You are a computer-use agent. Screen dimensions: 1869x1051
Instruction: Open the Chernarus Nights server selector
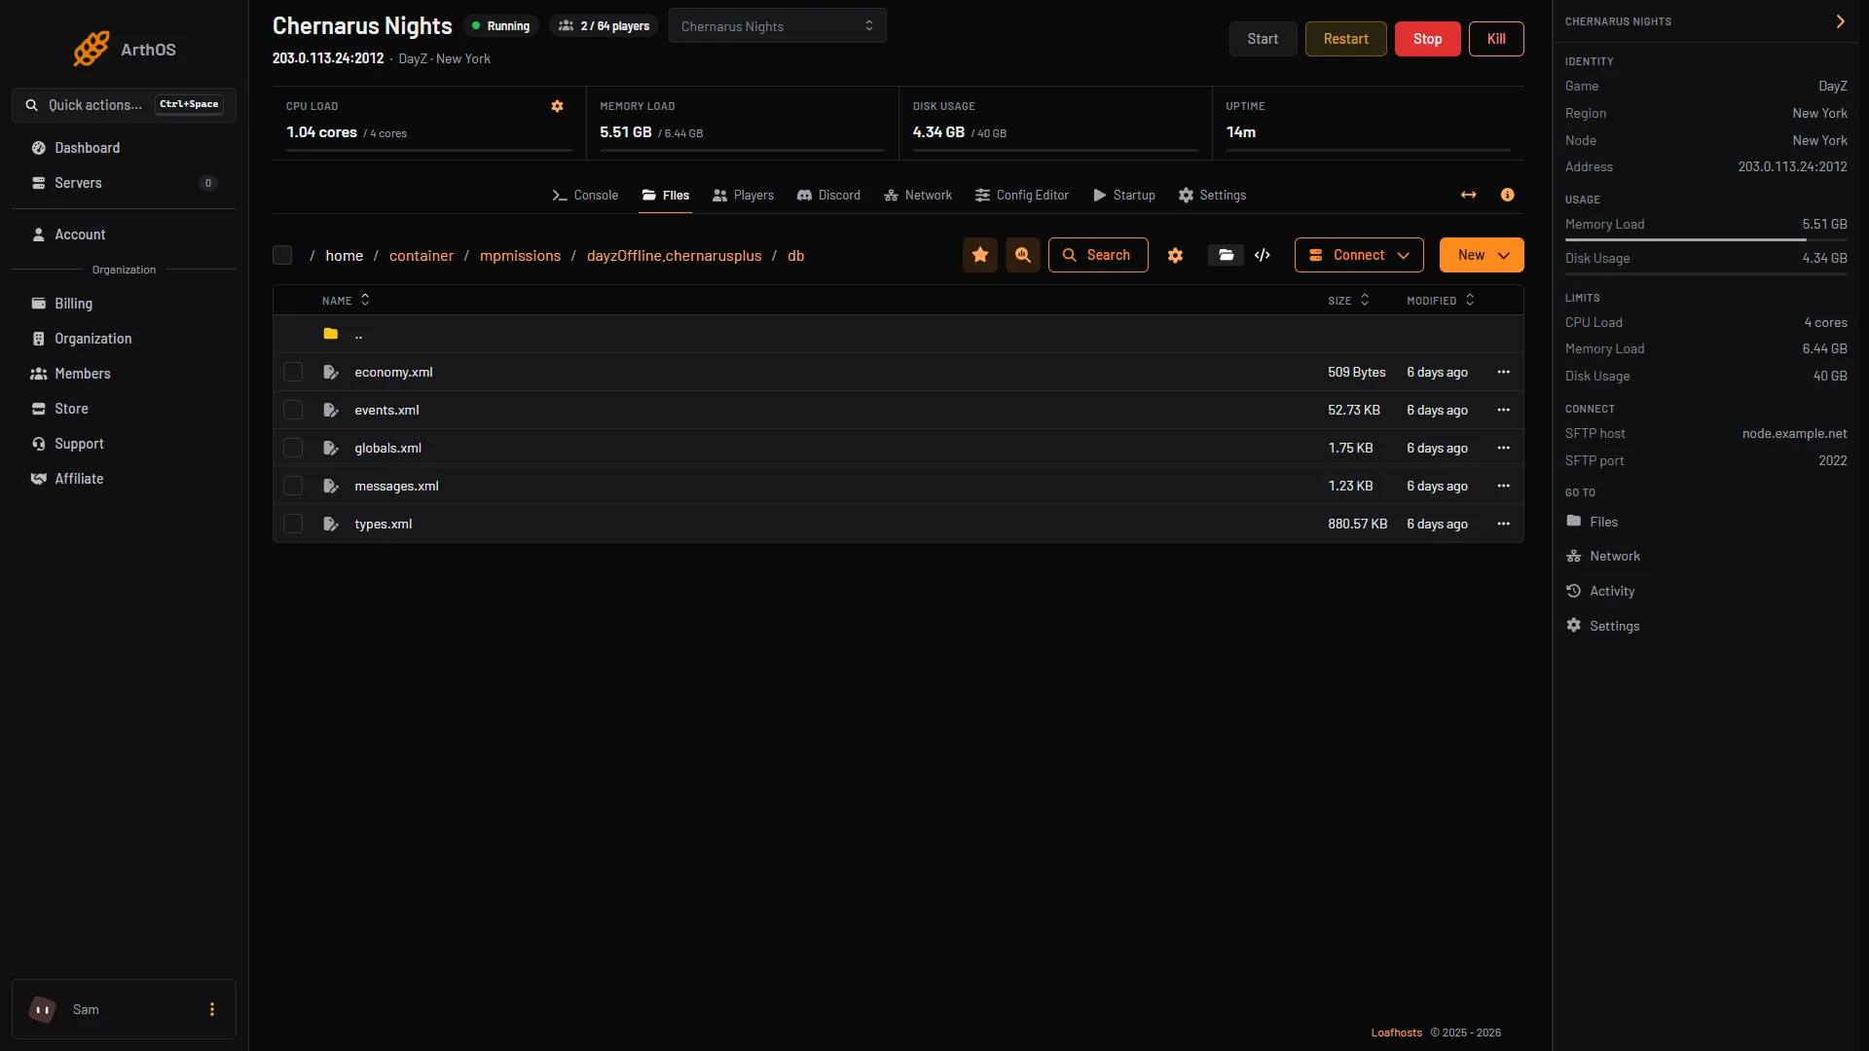pos(777,26)
